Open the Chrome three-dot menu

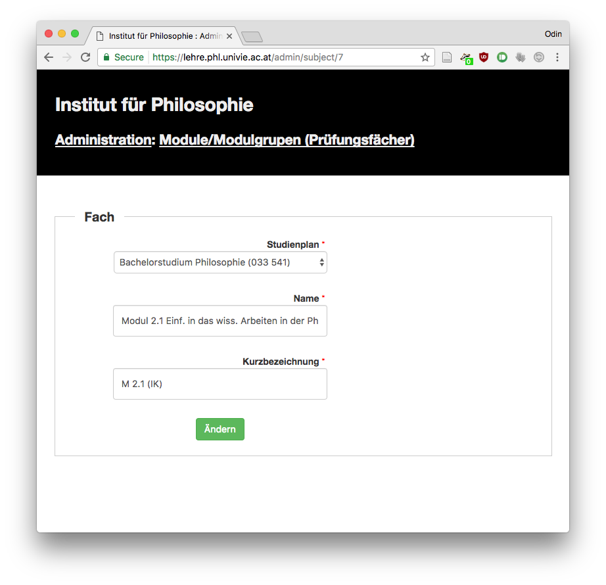tap(557, 57)
